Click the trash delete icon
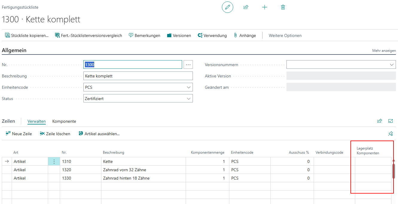The width and height of the screenshot is (398, 204). tap(283, 7)
